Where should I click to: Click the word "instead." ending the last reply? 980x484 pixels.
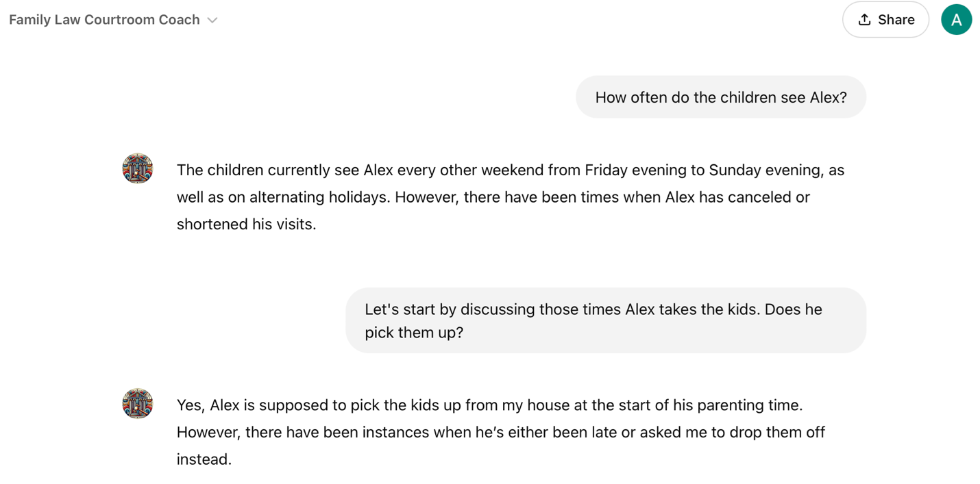pos(204,459)
